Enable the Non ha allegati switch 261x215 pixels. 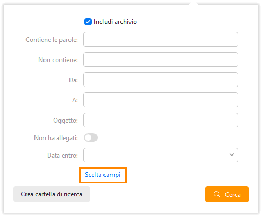tap(91, 137)
